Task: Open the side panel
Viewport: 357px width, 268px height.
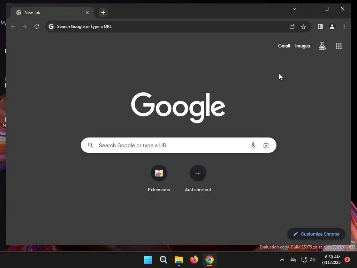Action: tap(320, 27)
